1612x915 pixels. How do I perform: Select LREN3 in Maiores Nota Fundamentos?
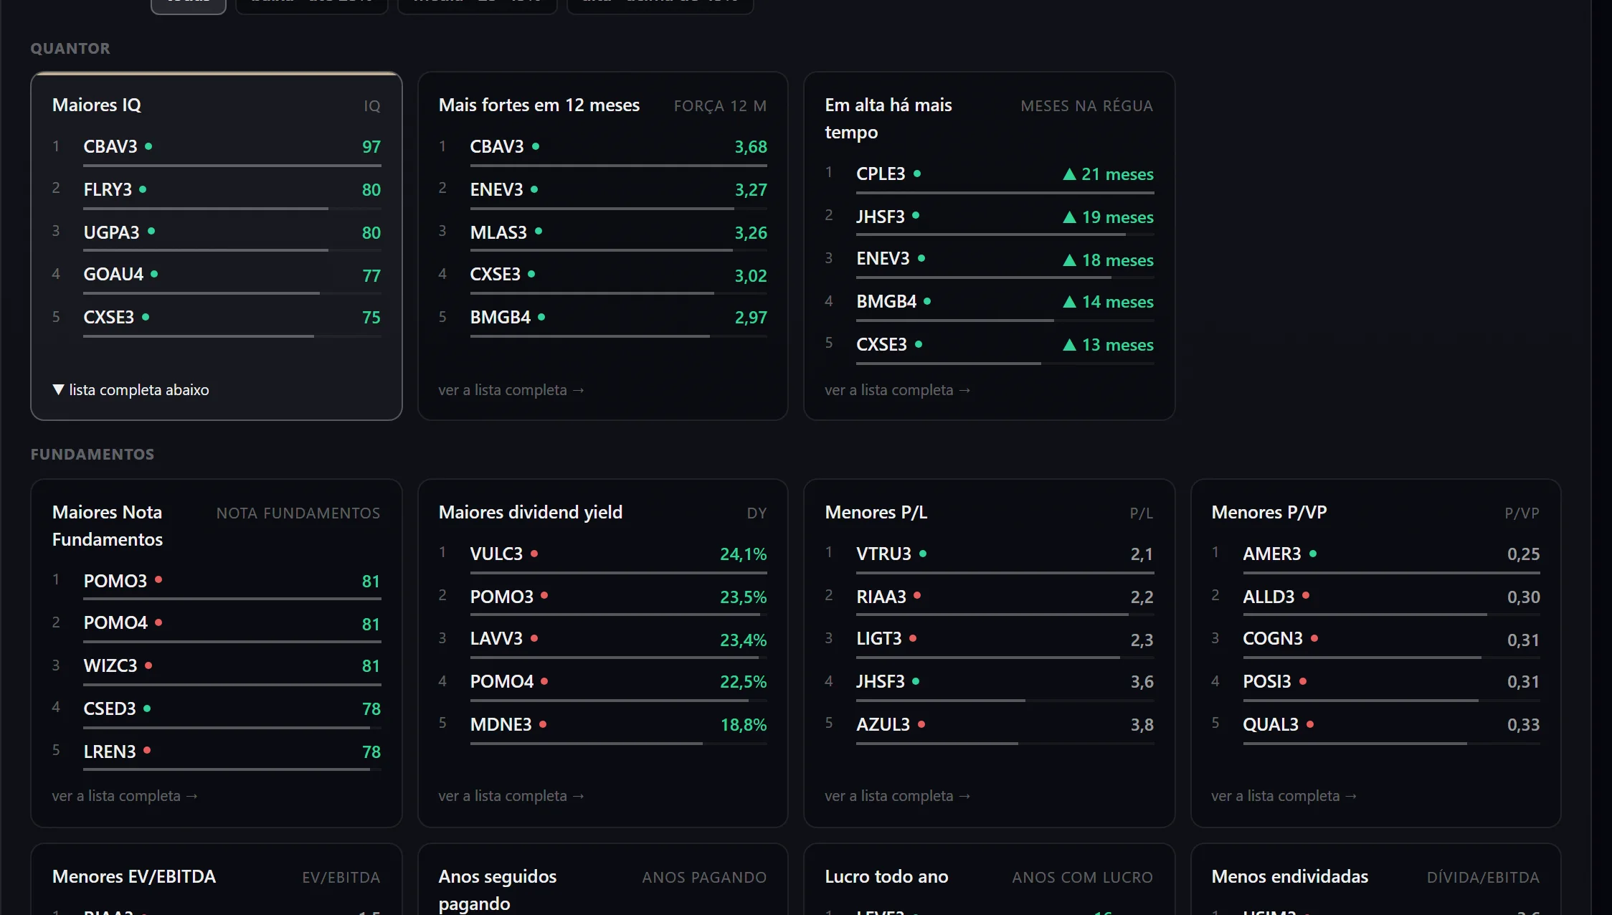coord(109,752)
